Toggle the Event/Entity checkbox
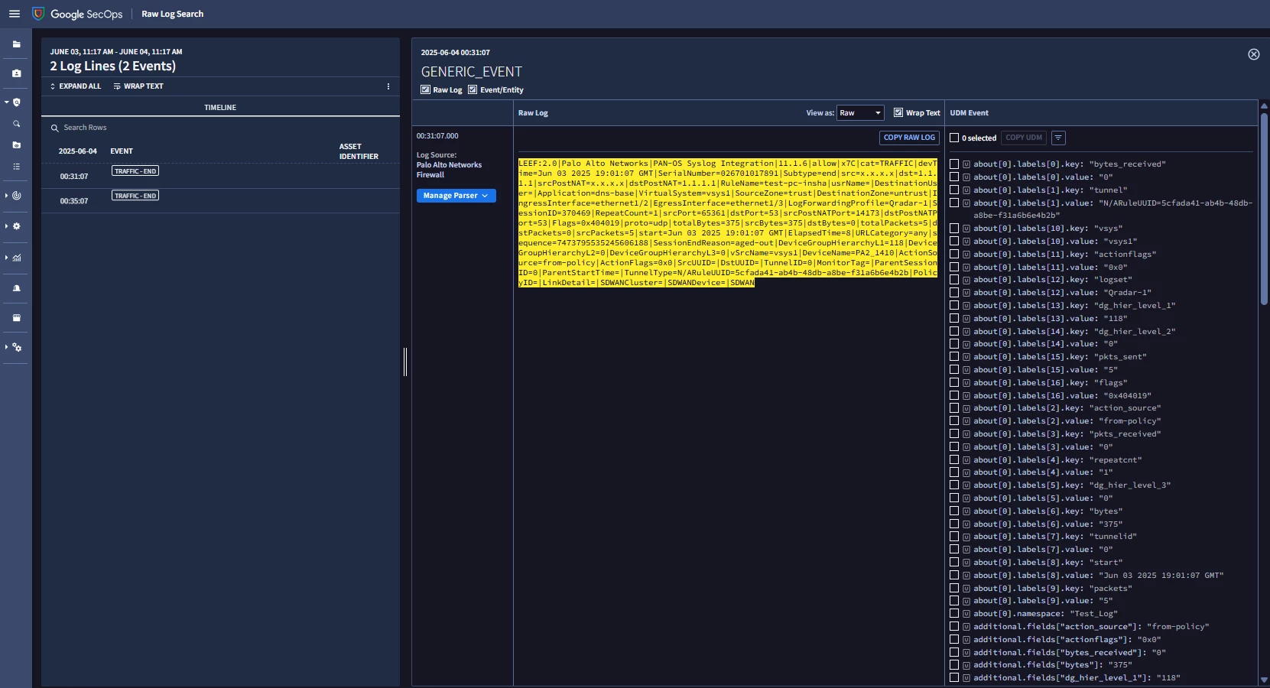Screen dimensions: 1270x688 tap(473, 89)
